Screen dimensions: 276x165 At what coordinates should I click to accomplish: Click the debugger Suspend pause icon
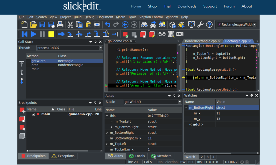click(42, 34)
